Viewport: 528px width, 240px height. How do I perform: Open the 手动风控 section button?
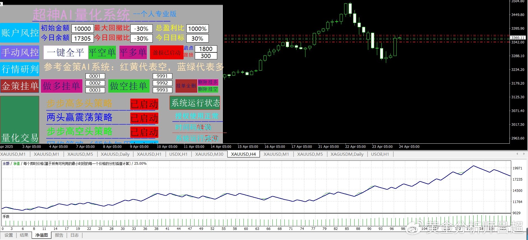(x=20, y=52)
